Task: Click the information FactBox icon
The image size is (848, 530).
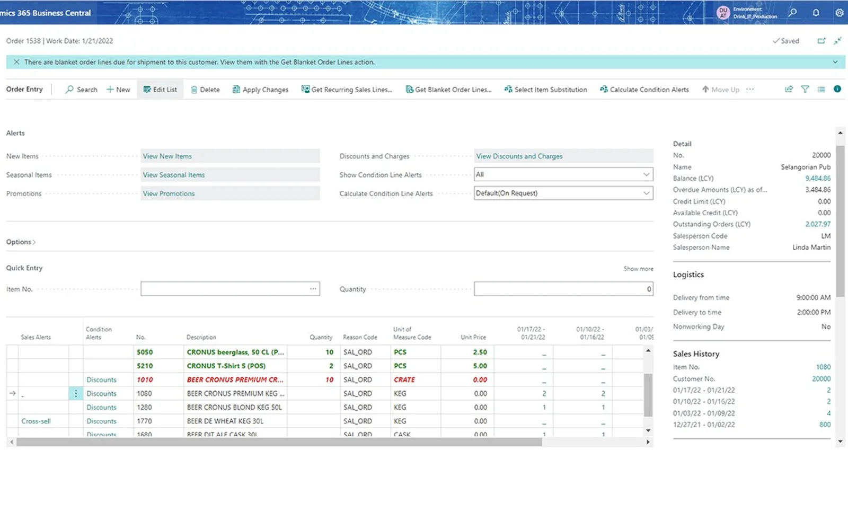Action: coord(837,89)
